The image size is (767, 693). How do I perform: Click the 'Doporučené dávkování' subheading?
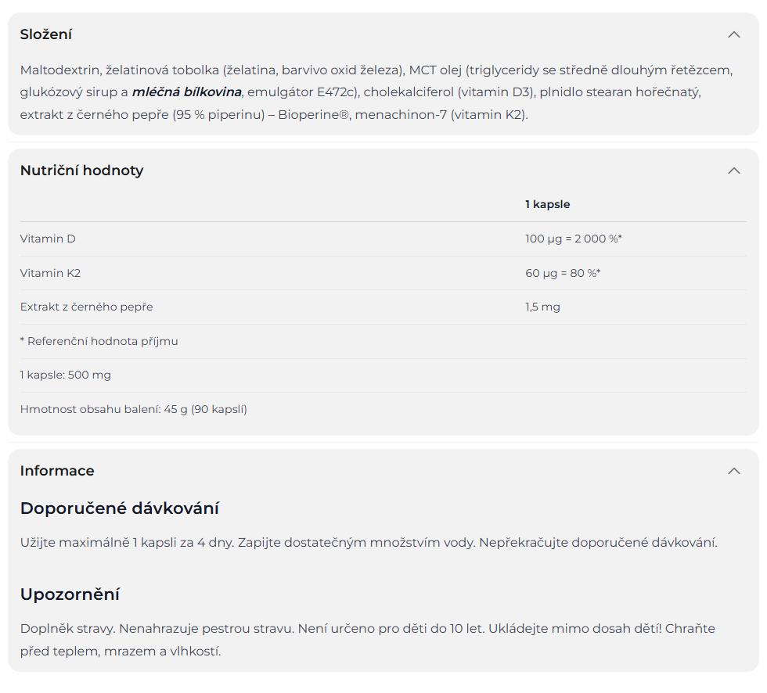click(119, 508)
